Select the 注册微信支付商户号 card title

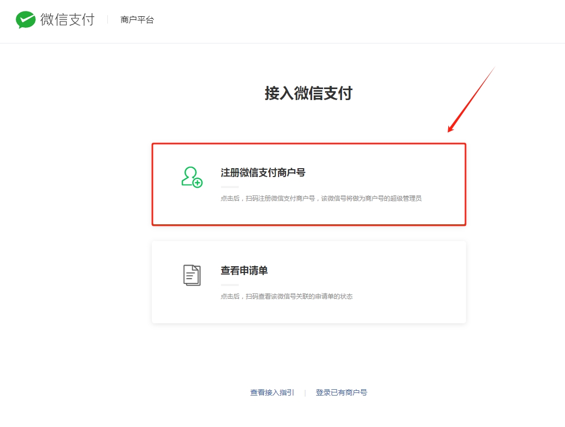click(263, 172)
